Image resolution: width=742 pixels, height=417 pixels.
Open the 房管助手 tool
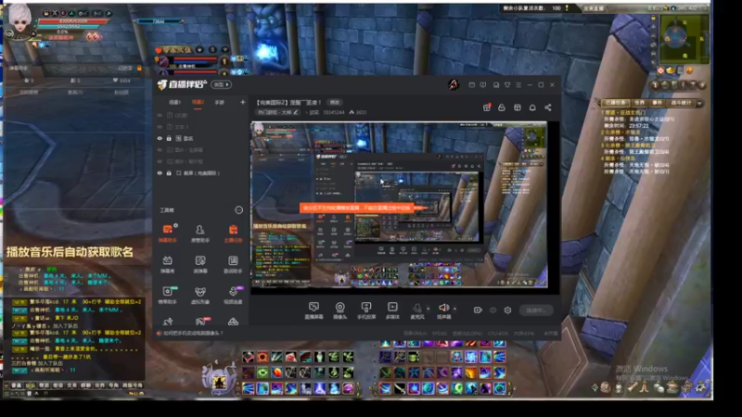tap(200, 234)
